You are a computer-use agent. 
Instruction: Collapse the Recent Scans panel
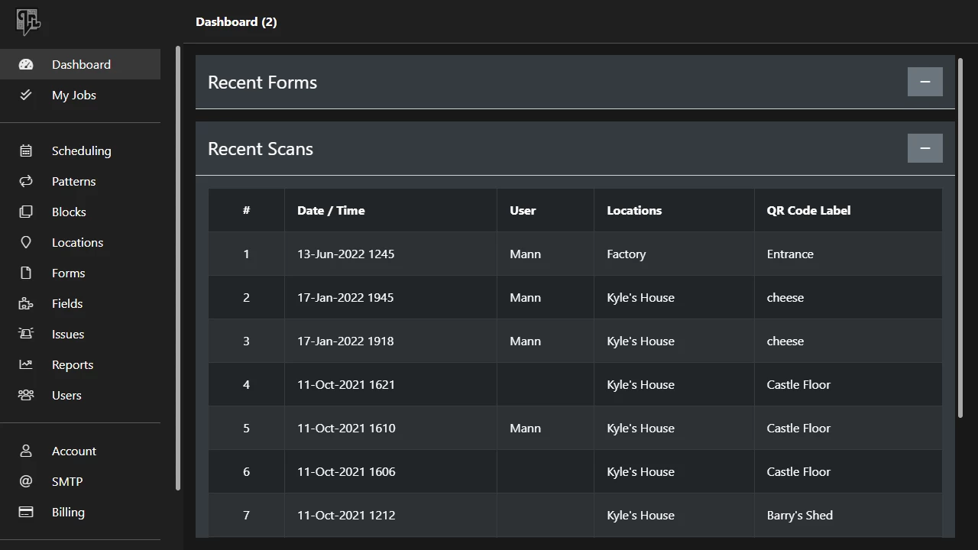pos(925,148)
